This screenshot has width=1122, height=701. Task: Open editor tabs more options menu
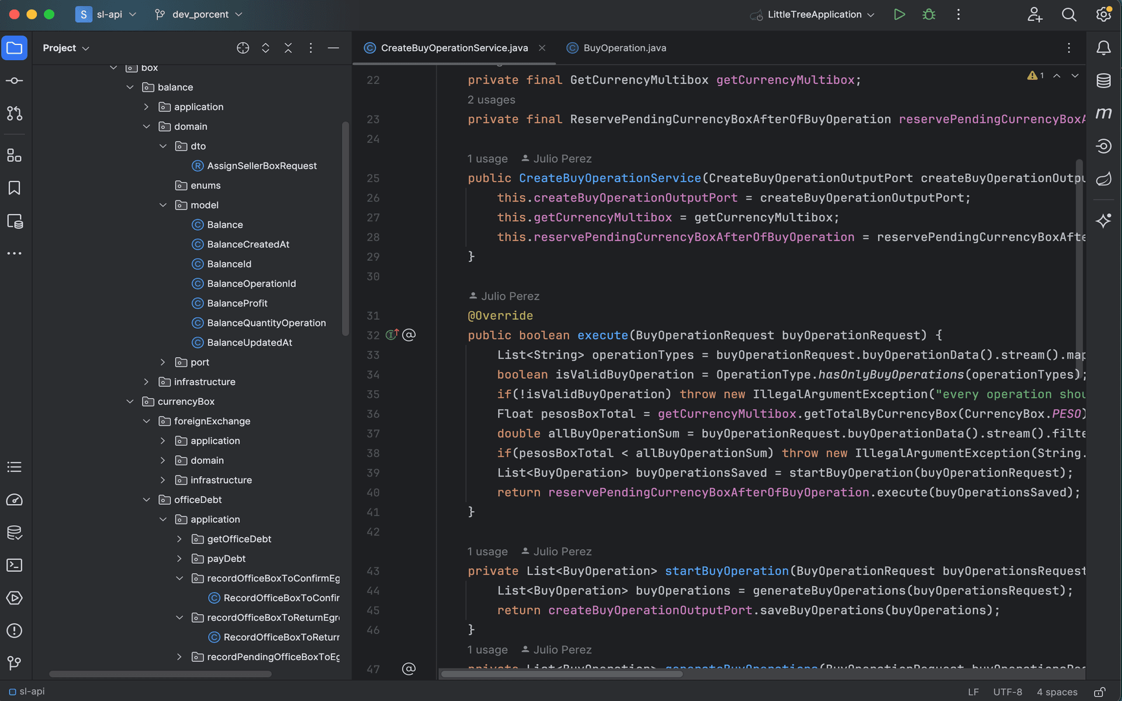1069,48
